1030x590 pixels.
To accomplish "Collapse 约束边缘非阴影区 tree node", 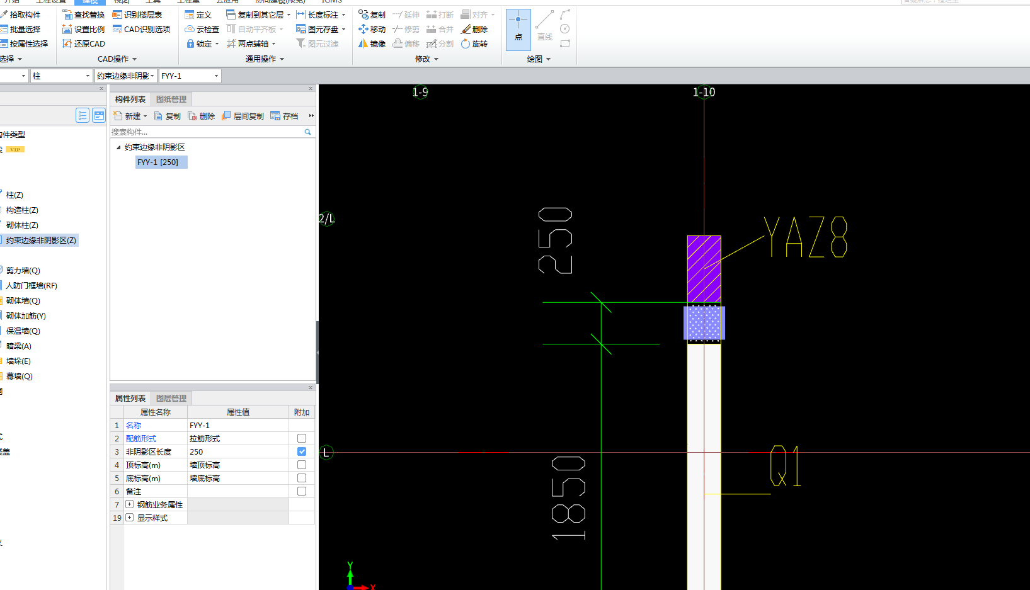I will click(x=118, y=147).
